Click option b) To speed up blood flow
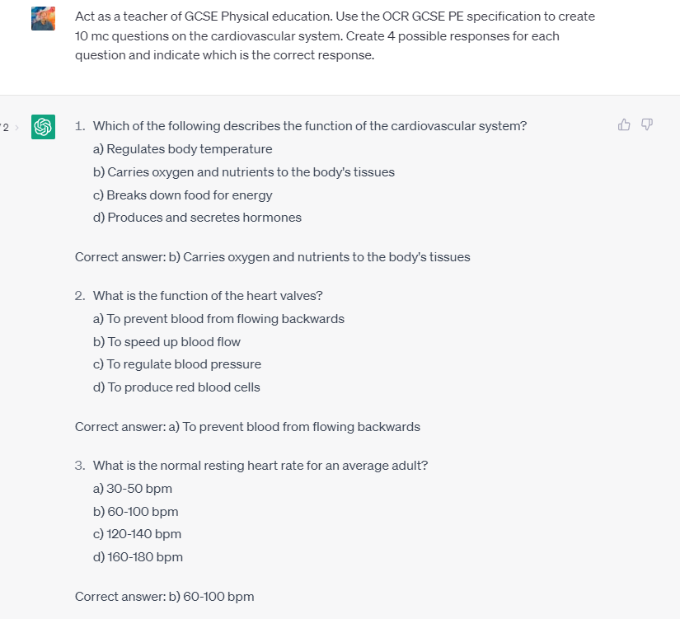This screenshot has width=680, height=619. click(167, 342)
